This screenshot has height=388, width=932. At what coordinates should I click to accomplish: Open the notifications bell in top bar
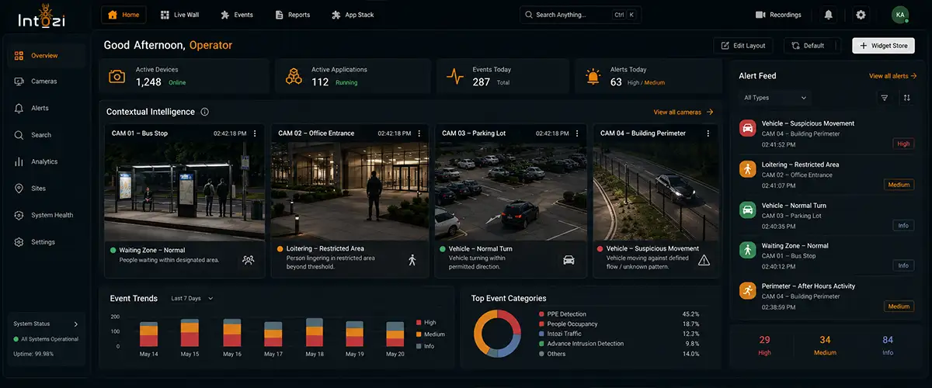[829, 15]
